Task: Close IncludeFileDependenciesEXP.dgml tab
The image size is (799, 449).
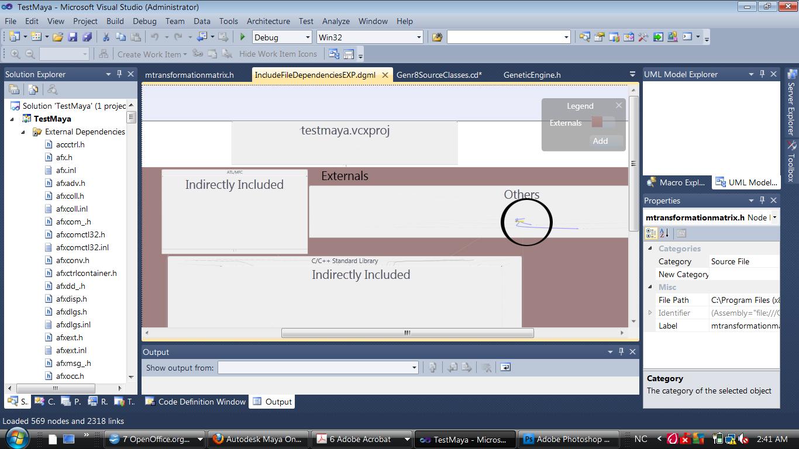Action: (x=385, y=75)
